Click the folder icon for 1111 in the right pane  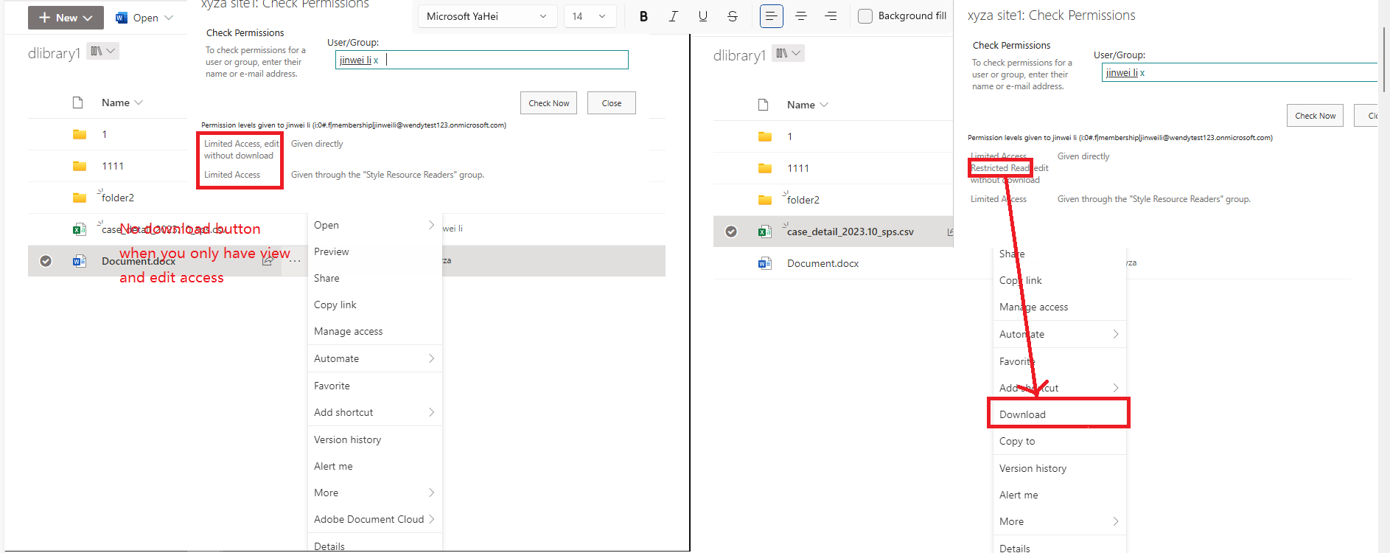[765, 168]
